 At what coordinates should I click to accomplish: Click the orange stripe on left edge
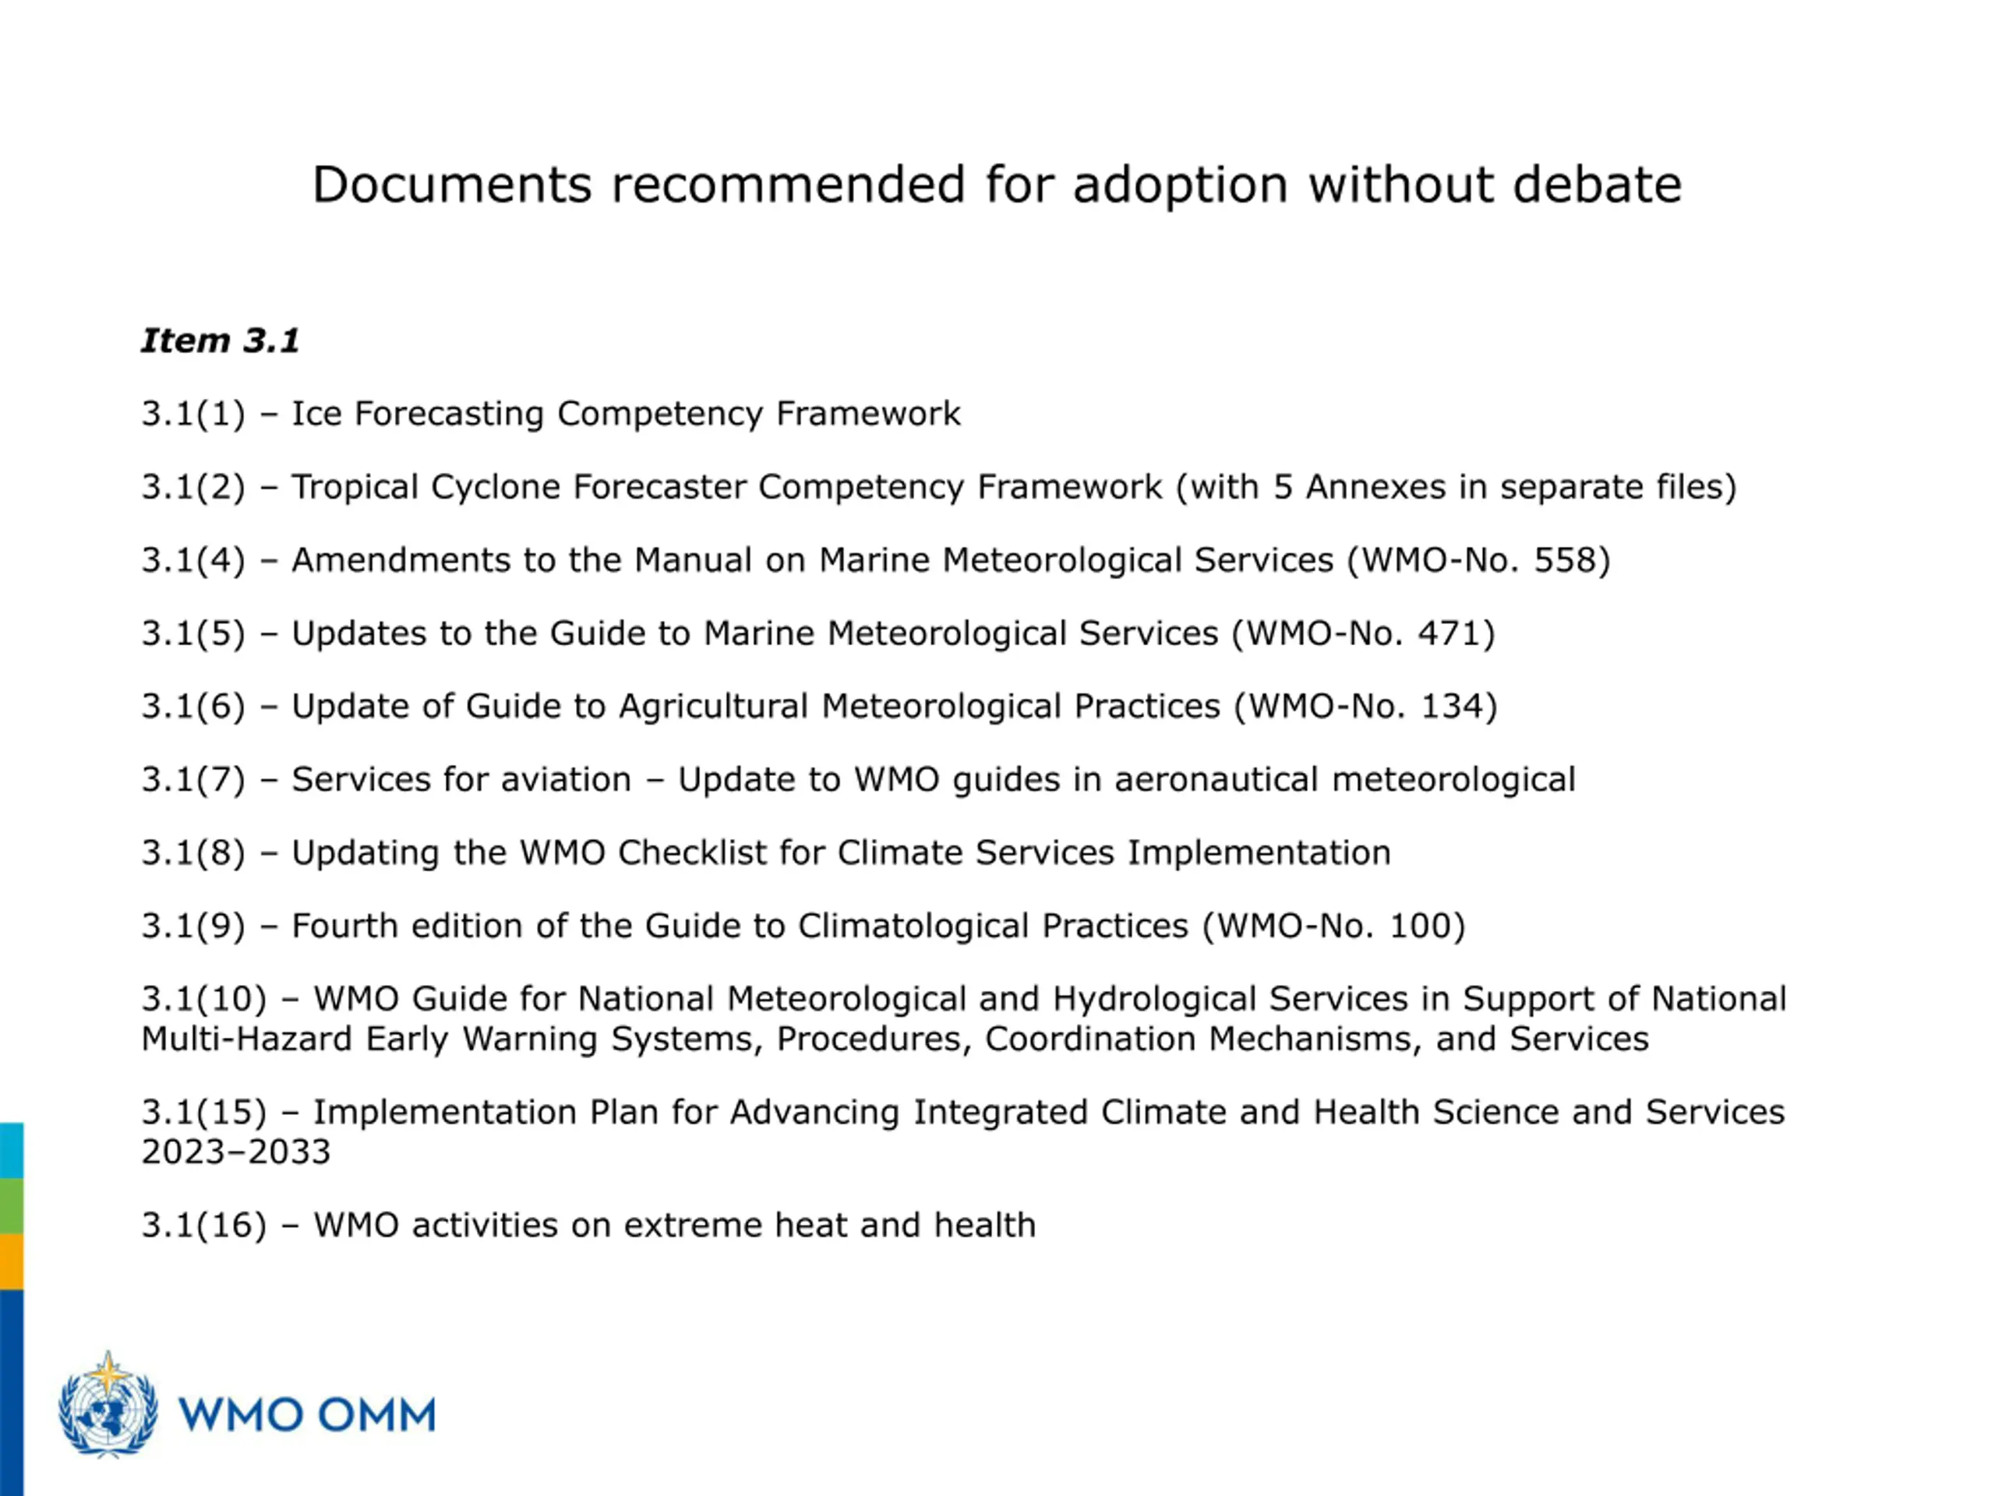[x=11, y=1261]
